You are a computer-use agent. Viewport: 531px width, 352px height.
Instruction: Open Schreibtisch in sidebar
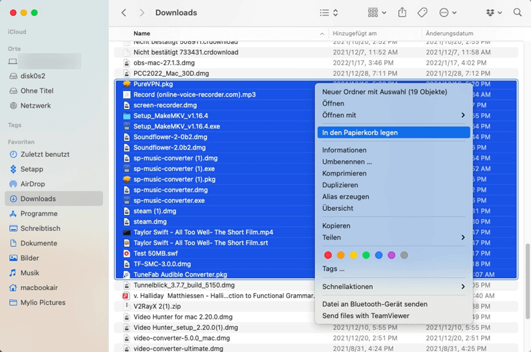41,228
